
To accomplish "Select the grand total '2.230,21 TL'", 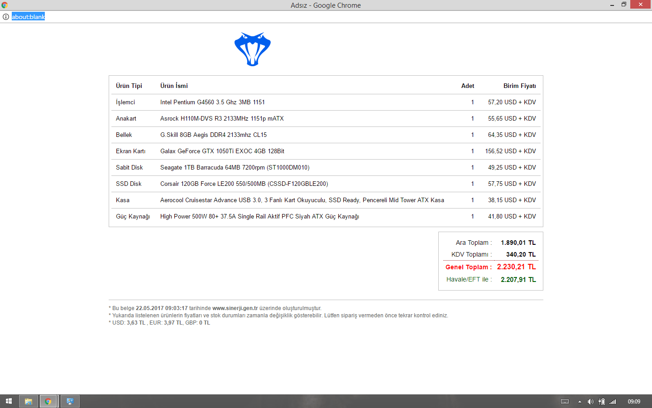I will point(517,267).
